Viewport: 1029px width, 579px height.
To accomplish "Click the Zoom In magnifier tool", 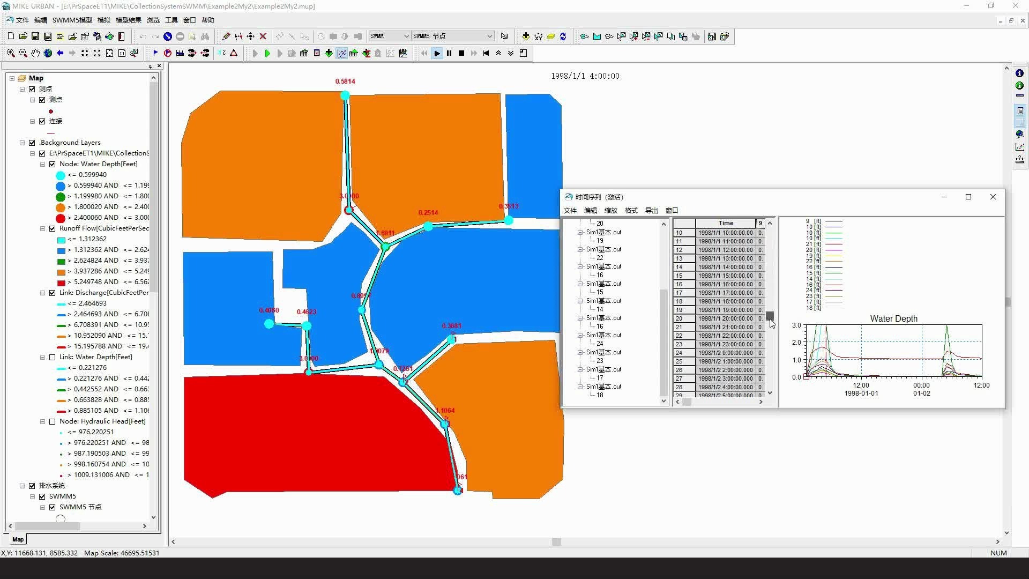I will [x=11, y=53].
